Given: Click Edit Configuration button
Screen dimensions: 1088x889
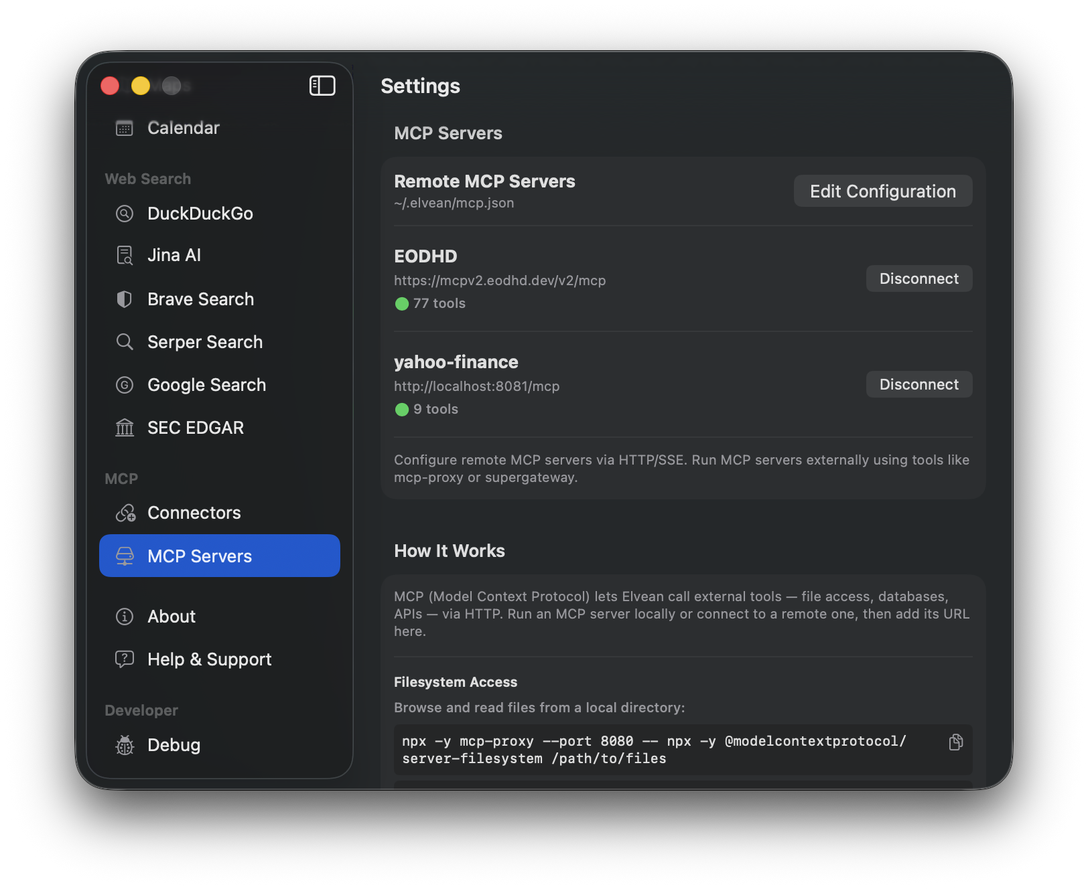Looking at the screenshot, I should [x=883, y=191].
